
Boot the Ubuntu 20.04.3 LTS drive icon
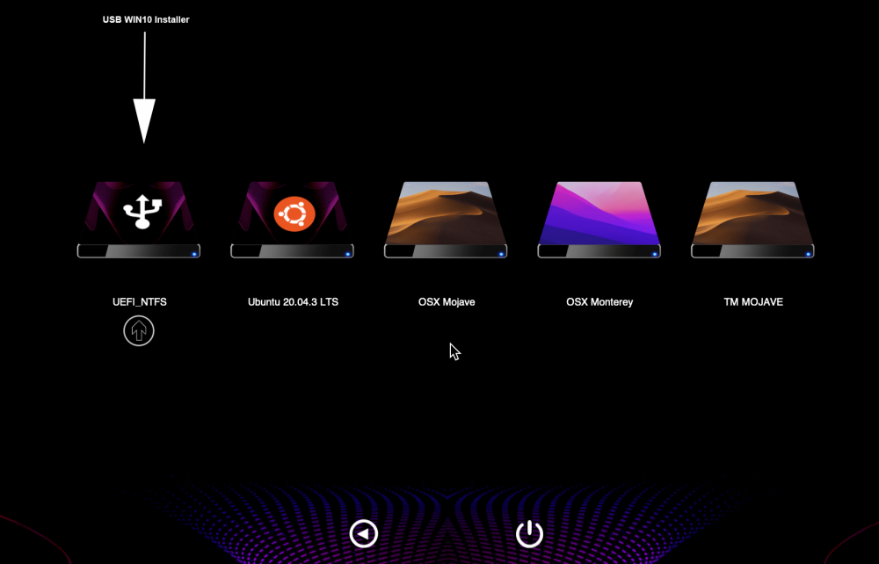292,220
